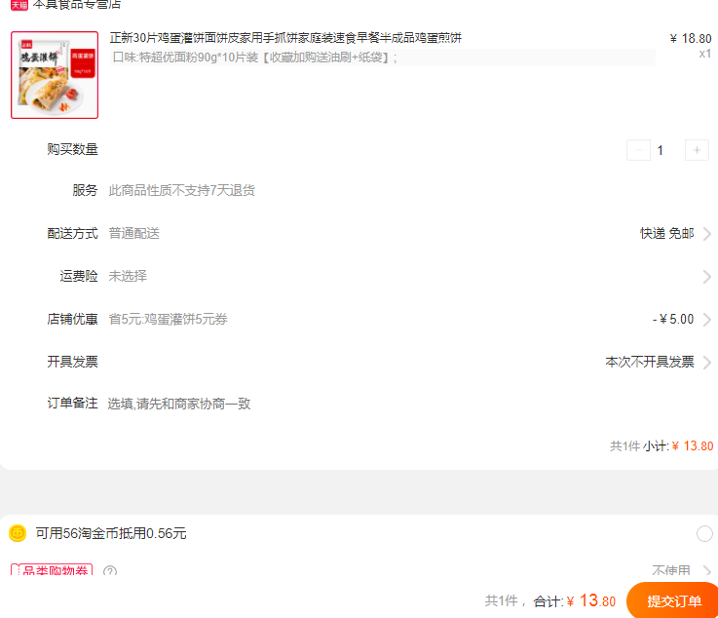Open 本次不开具发票 invoice options
This screenshot has height=618, width=718.
pyautogui.click(x=650, y=362)
